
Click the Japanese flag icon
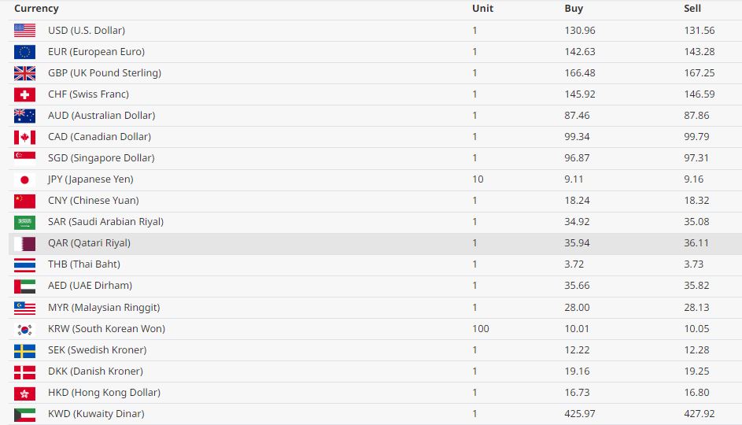click(x=24, y=179)
